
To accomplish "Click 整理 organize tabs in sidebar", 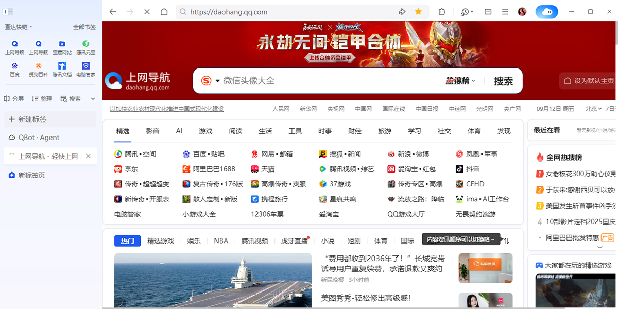I will tap(42, 99).
